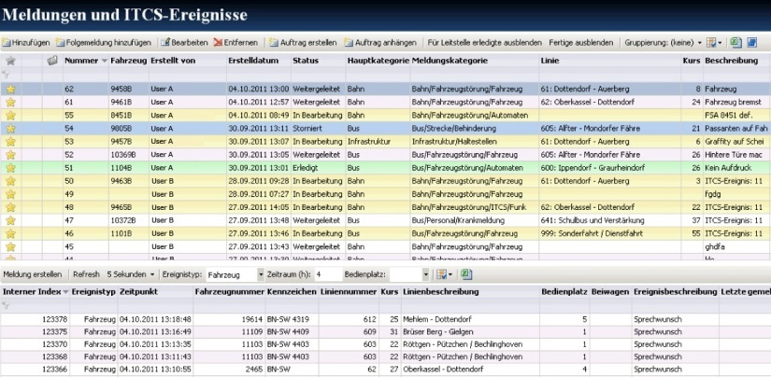Viewport: 771px width, 377px height.
Task: Toggle the star on row number 53
Action: 10,142
